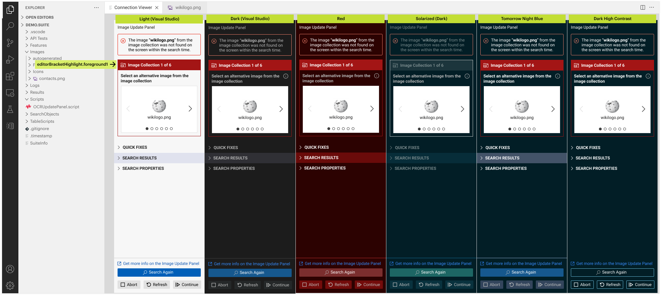Select the third carousel dot in the Dark (Visual Studio) panel
The width and height of the screenshot is (661, 295).
[248, 129]
